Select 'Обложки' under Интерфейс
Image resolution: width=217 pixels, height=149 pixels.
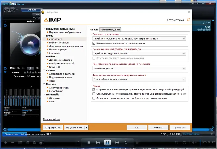[55, 98]
